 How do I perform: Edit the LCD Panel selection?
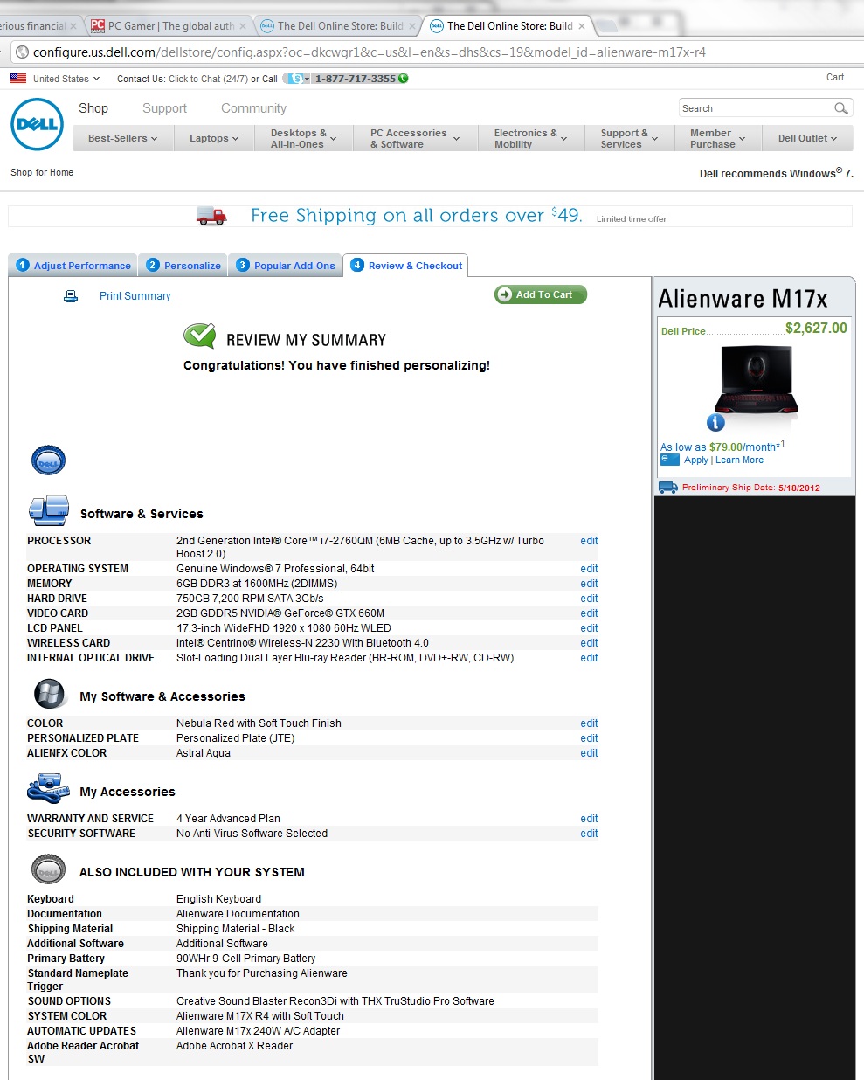[589, 628]
